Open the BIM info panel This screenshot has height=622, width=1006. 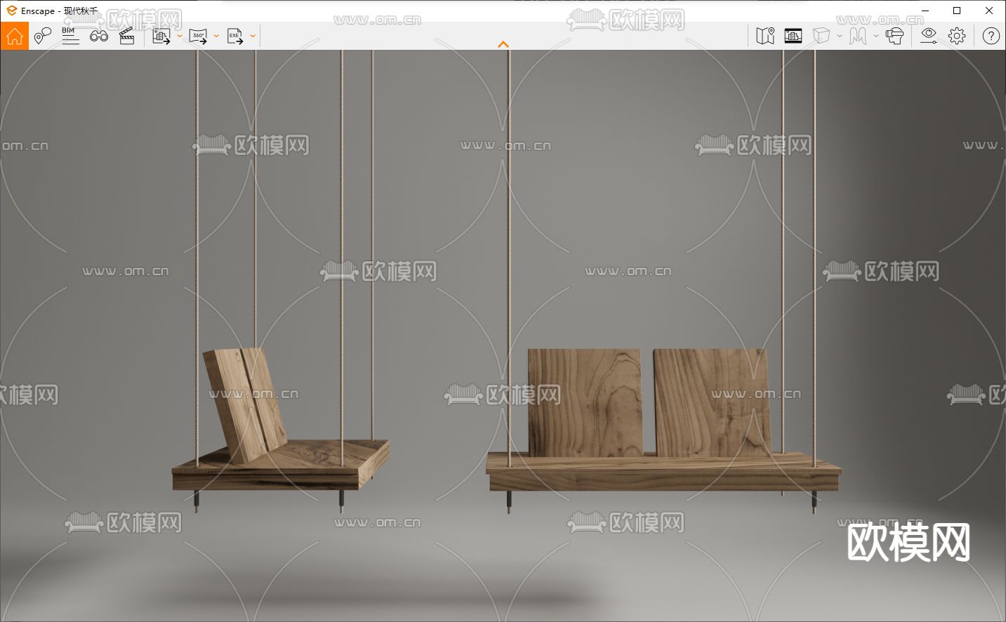pyautogui.click(x=70, y=36)
